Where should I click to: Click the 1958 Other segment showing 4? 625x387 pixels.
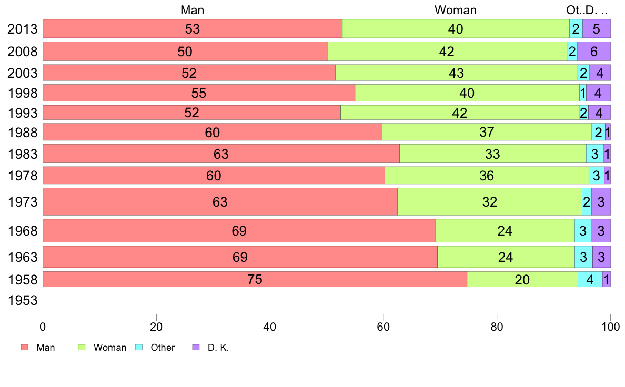[590, 280]
